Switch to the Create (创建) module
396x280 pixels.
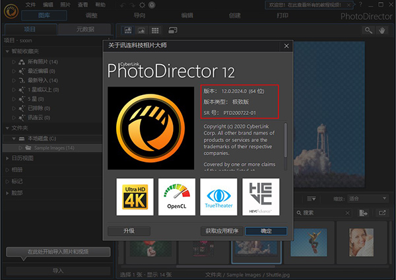pos(234,15)
